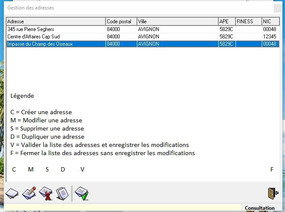Delete address using the red X icon

pos(46,193)
